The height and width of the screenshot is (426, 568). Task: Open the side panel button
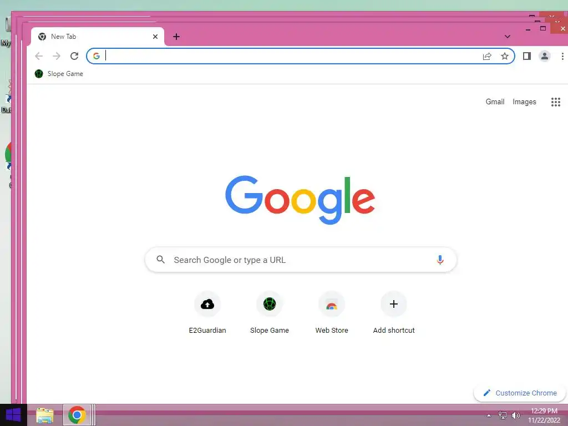(x=527, y=56)
